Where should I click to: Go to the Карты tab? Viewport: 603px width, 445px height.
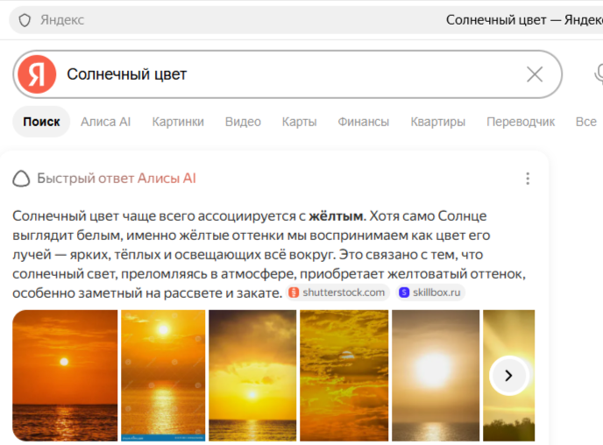pyautogui.click(x=299, y=122)
